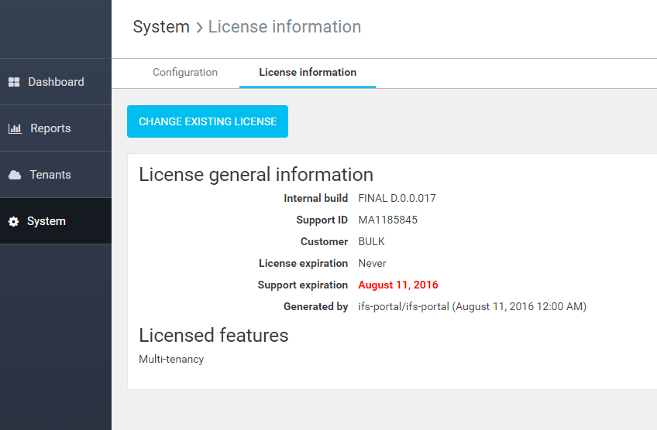Viewport: 657px width, 430px height.
Task: Click the Internal build value FINAL D.0.0.017
Action: [397, 198]
